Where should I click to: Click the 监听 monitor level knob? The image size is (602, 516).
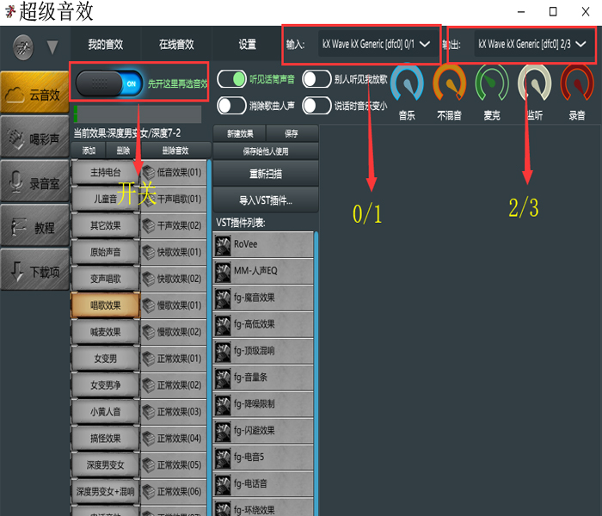tap(534, 83)
